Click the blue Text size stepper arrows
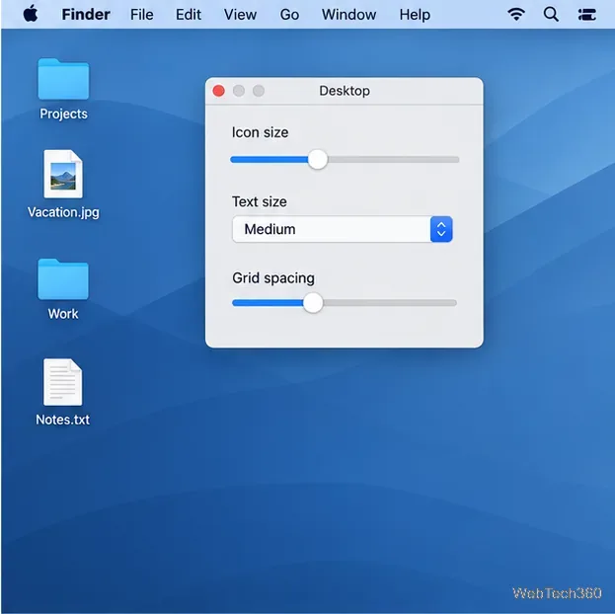 coord(441,229)
